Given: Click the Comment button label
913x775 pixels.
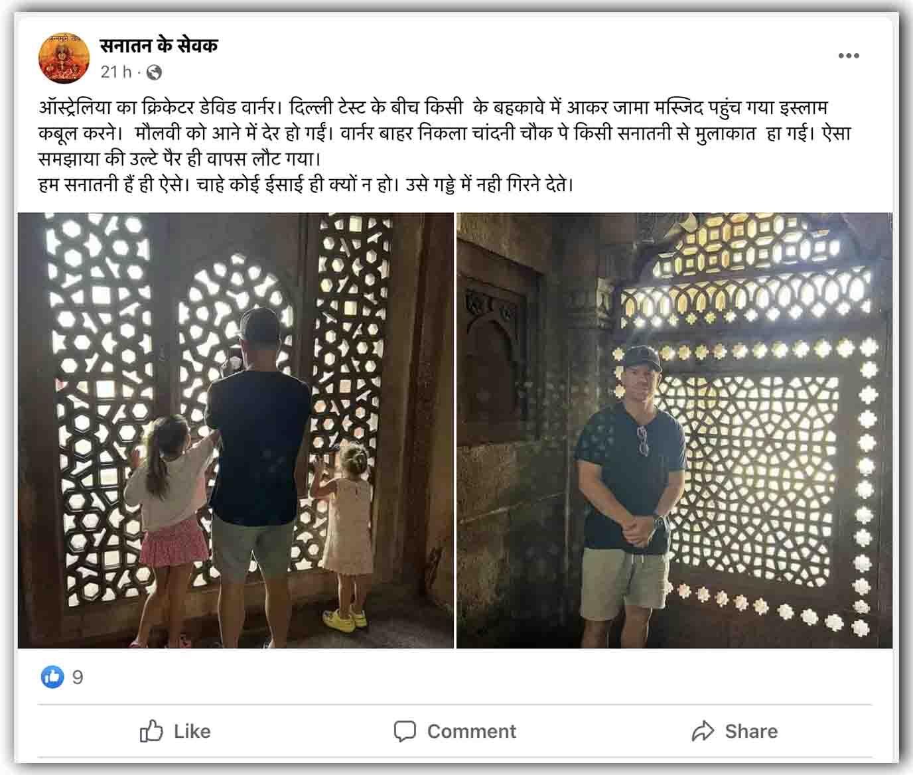Looking at the screenshot, I should tap(471, 731).
